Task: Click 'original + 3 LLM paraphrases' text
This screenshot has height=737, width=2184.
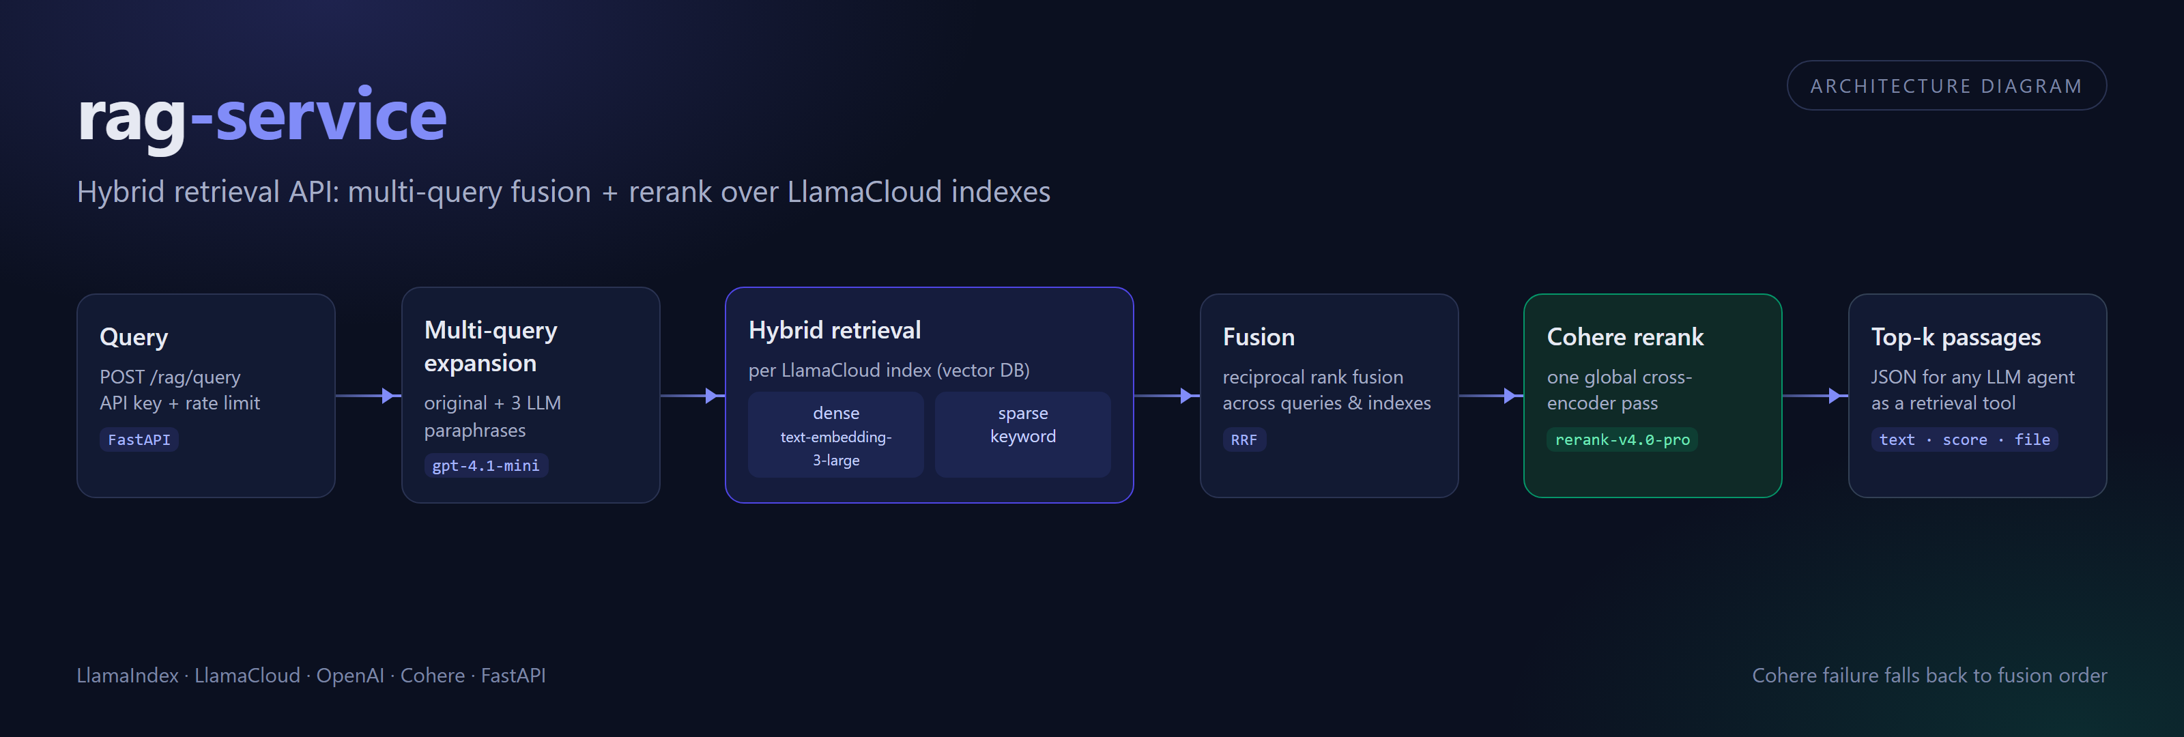Action: (x=493, y=416)
